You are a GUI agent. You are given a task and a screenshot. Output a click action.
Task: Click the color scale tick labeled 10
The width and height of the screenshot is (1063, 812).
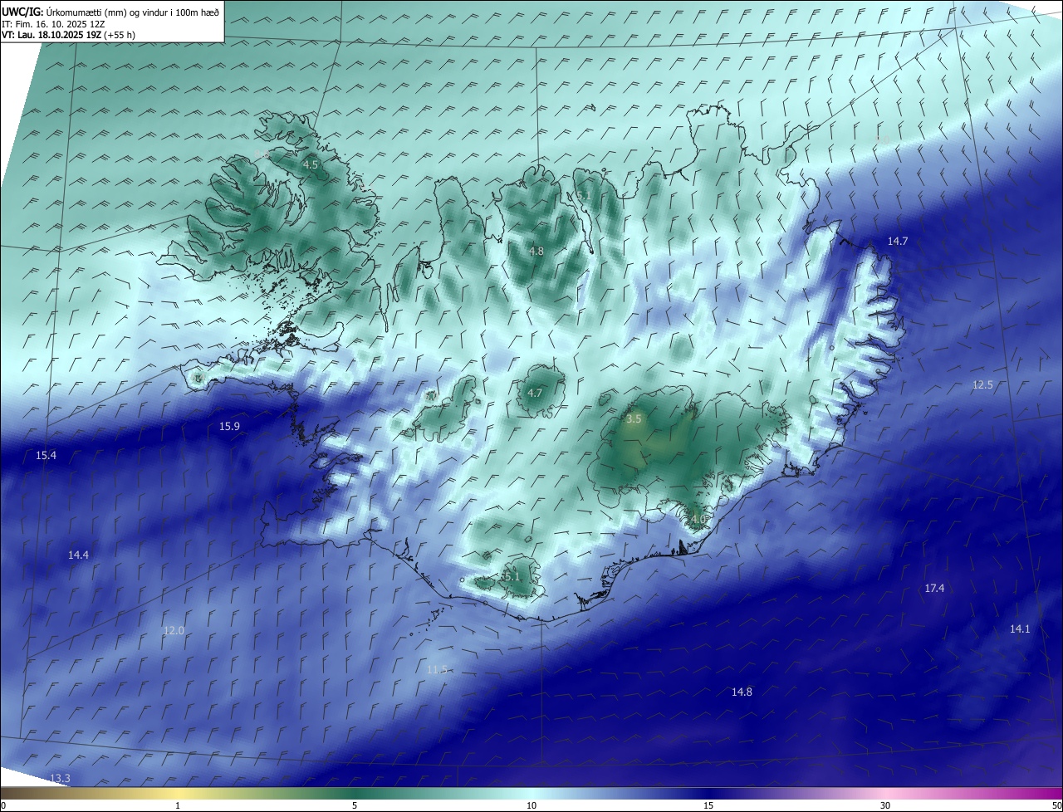[x=531, y=805]
